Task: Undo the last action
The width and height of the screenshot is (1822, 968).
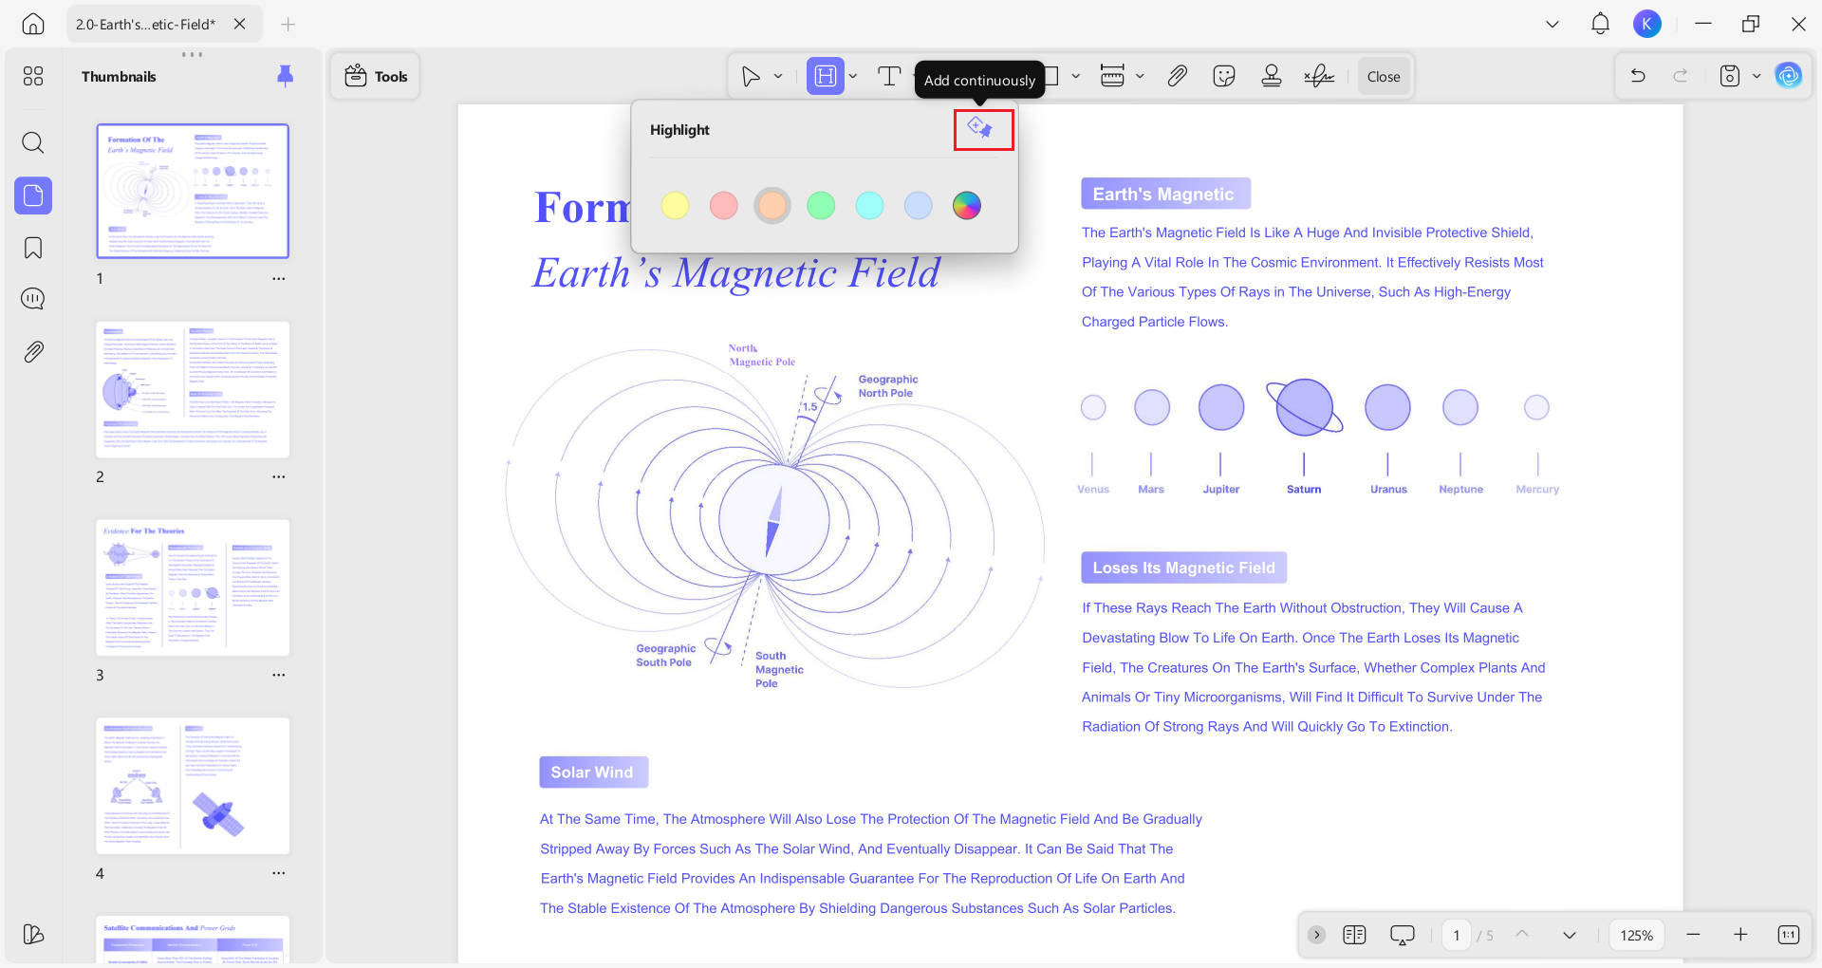Action: click(1638, 77)
